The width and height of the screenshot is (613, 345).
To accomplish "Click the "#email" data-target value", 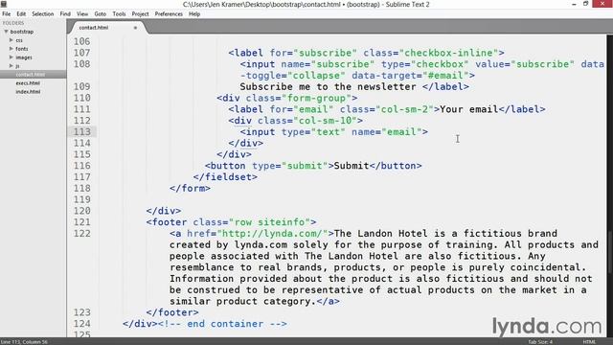I will [445, 76].
